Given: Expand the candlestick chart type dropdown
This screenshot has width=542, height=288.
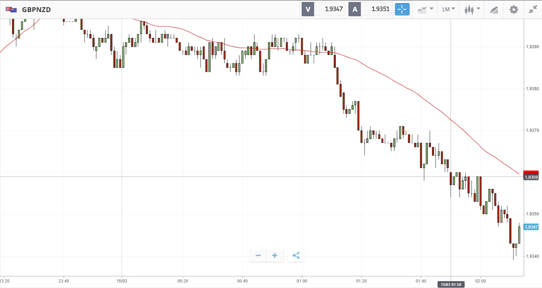Looking at the screenshot, I should click(x=478, y=9).
